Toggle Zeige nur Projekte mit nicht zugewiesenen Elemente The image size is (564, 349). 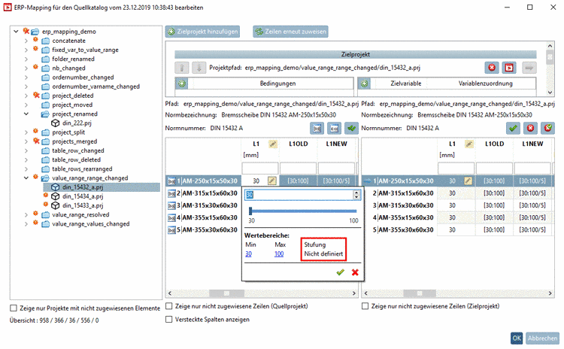coord(14,308)
